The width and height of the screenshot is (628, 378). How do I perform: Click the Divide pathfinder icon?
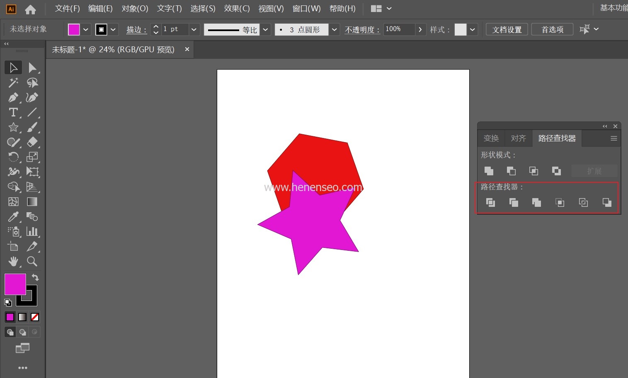click(x=490, y=202)
